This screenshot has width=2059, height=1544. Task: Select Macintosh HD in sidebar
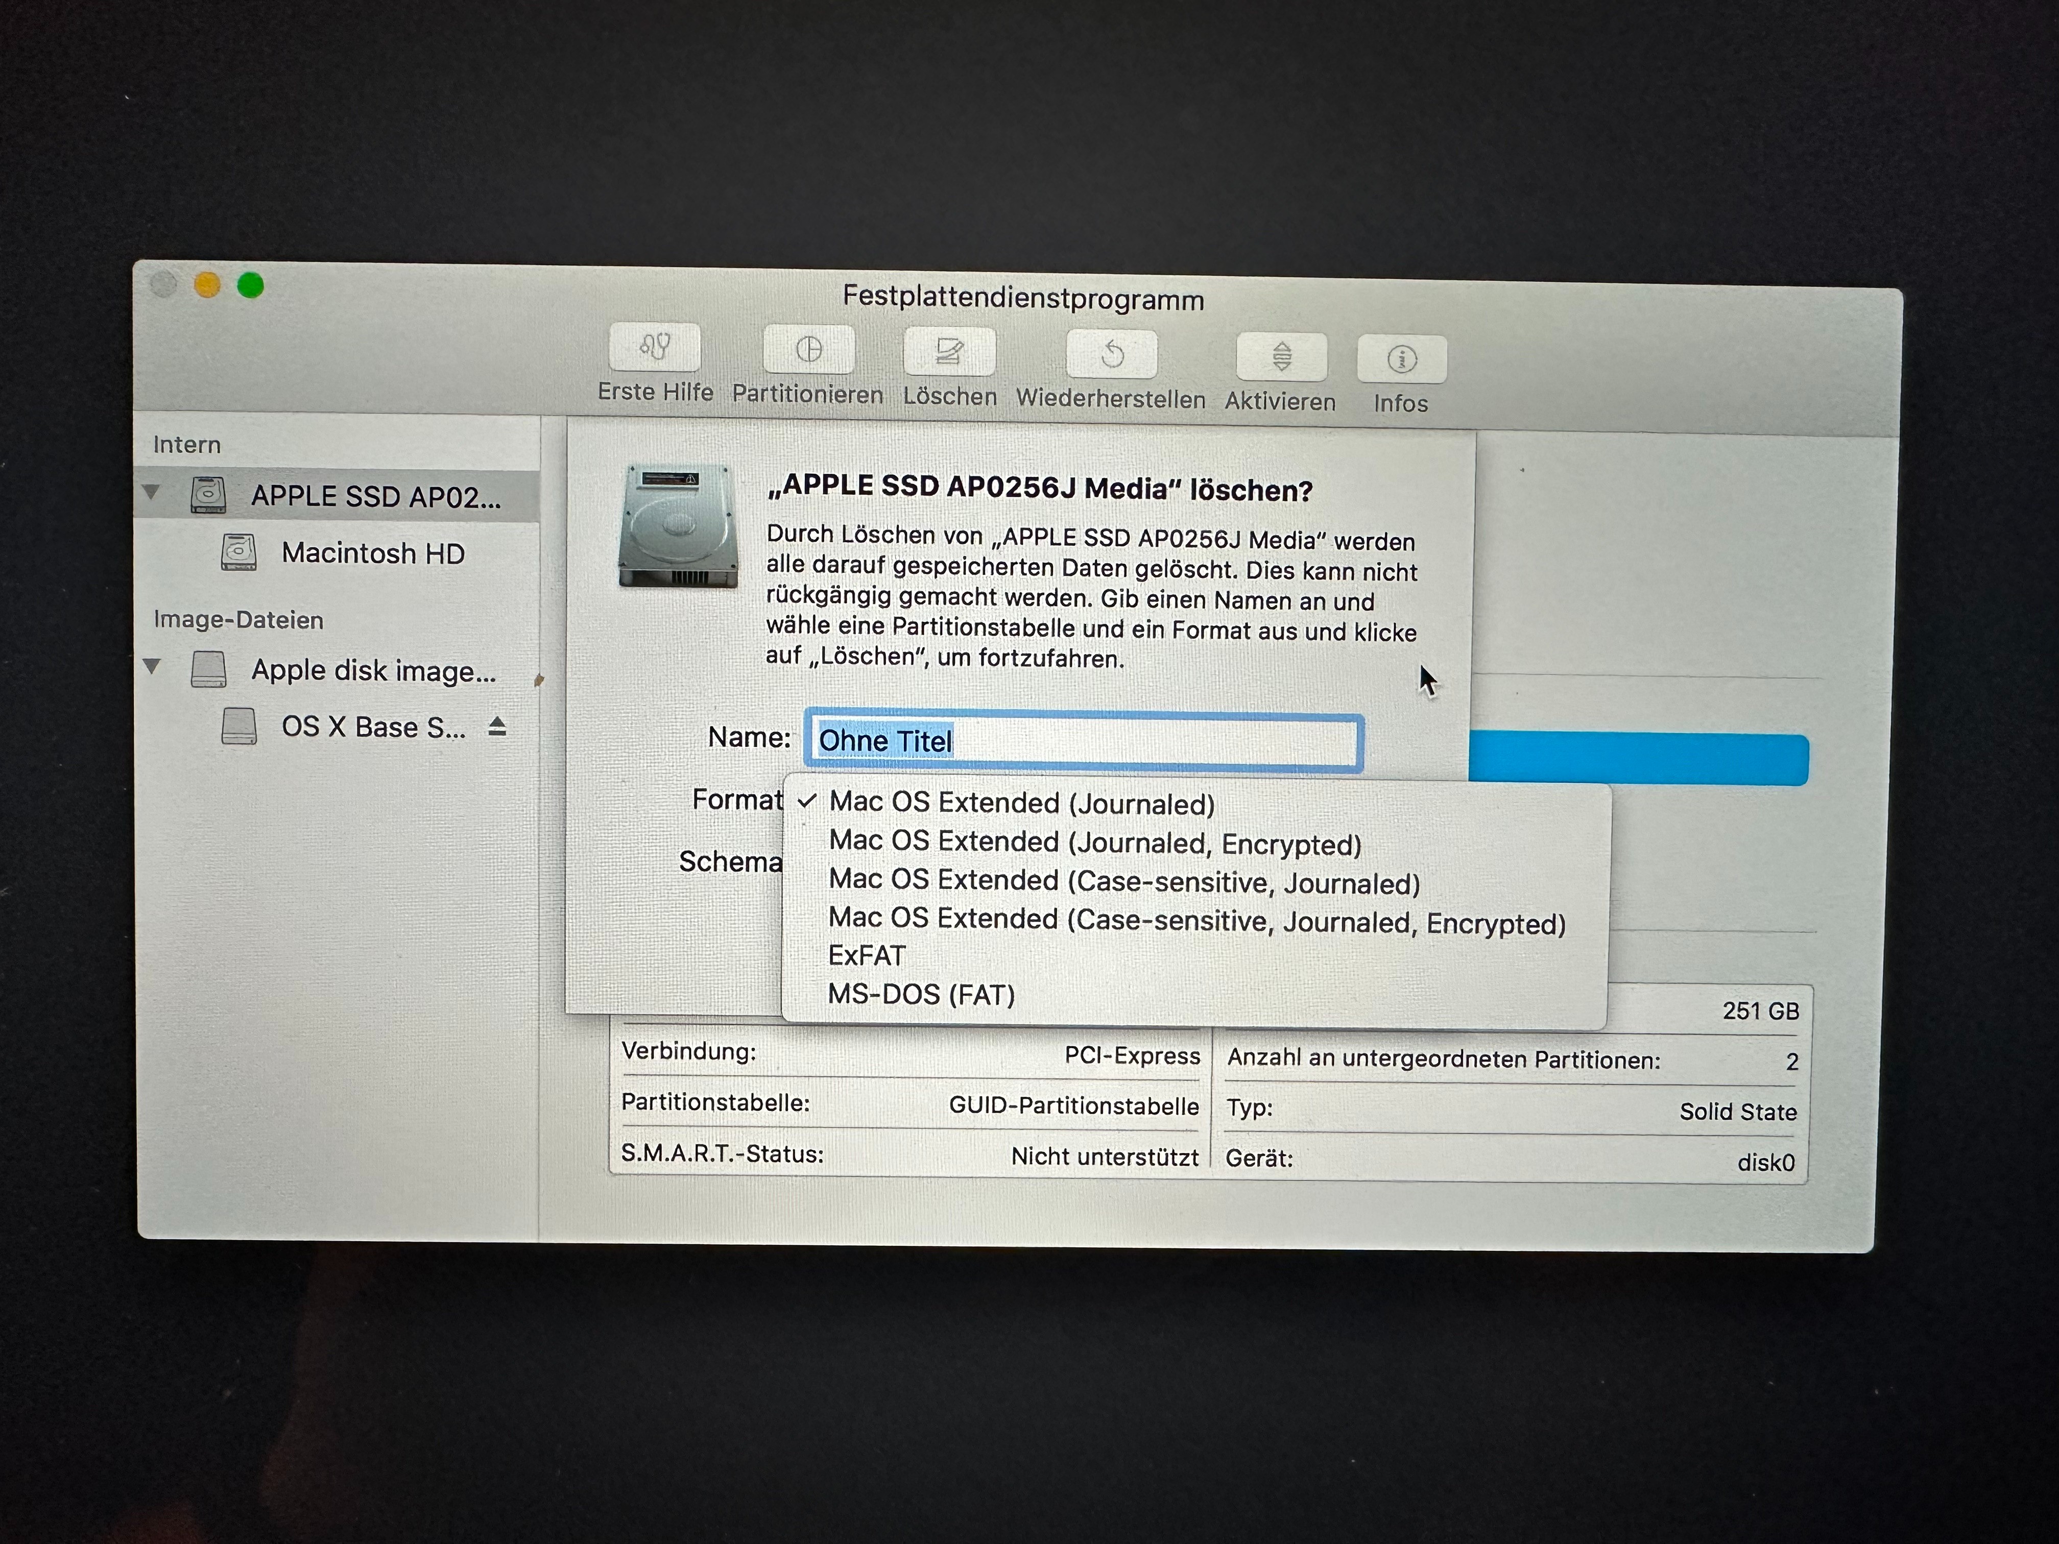click(372, 554)
